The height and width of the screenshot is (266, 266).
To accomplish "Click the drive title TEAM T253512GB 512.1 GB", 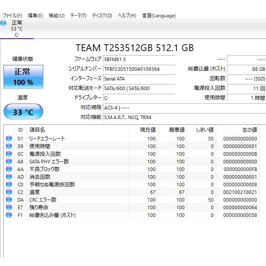I will coord(135,47).
